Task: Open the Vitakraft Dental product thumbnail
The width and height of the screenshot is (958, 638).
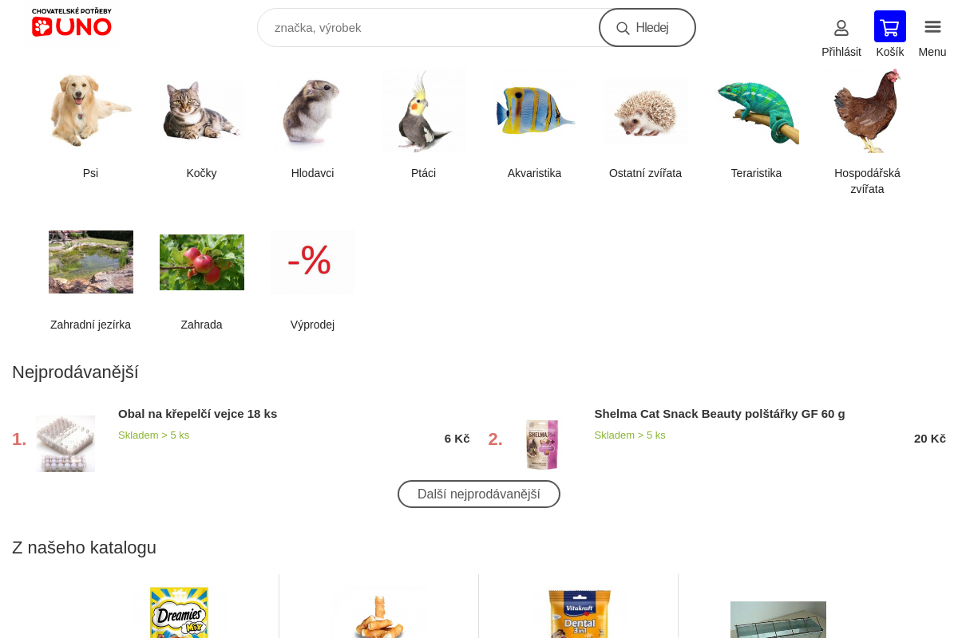Action: pos(579,612)
